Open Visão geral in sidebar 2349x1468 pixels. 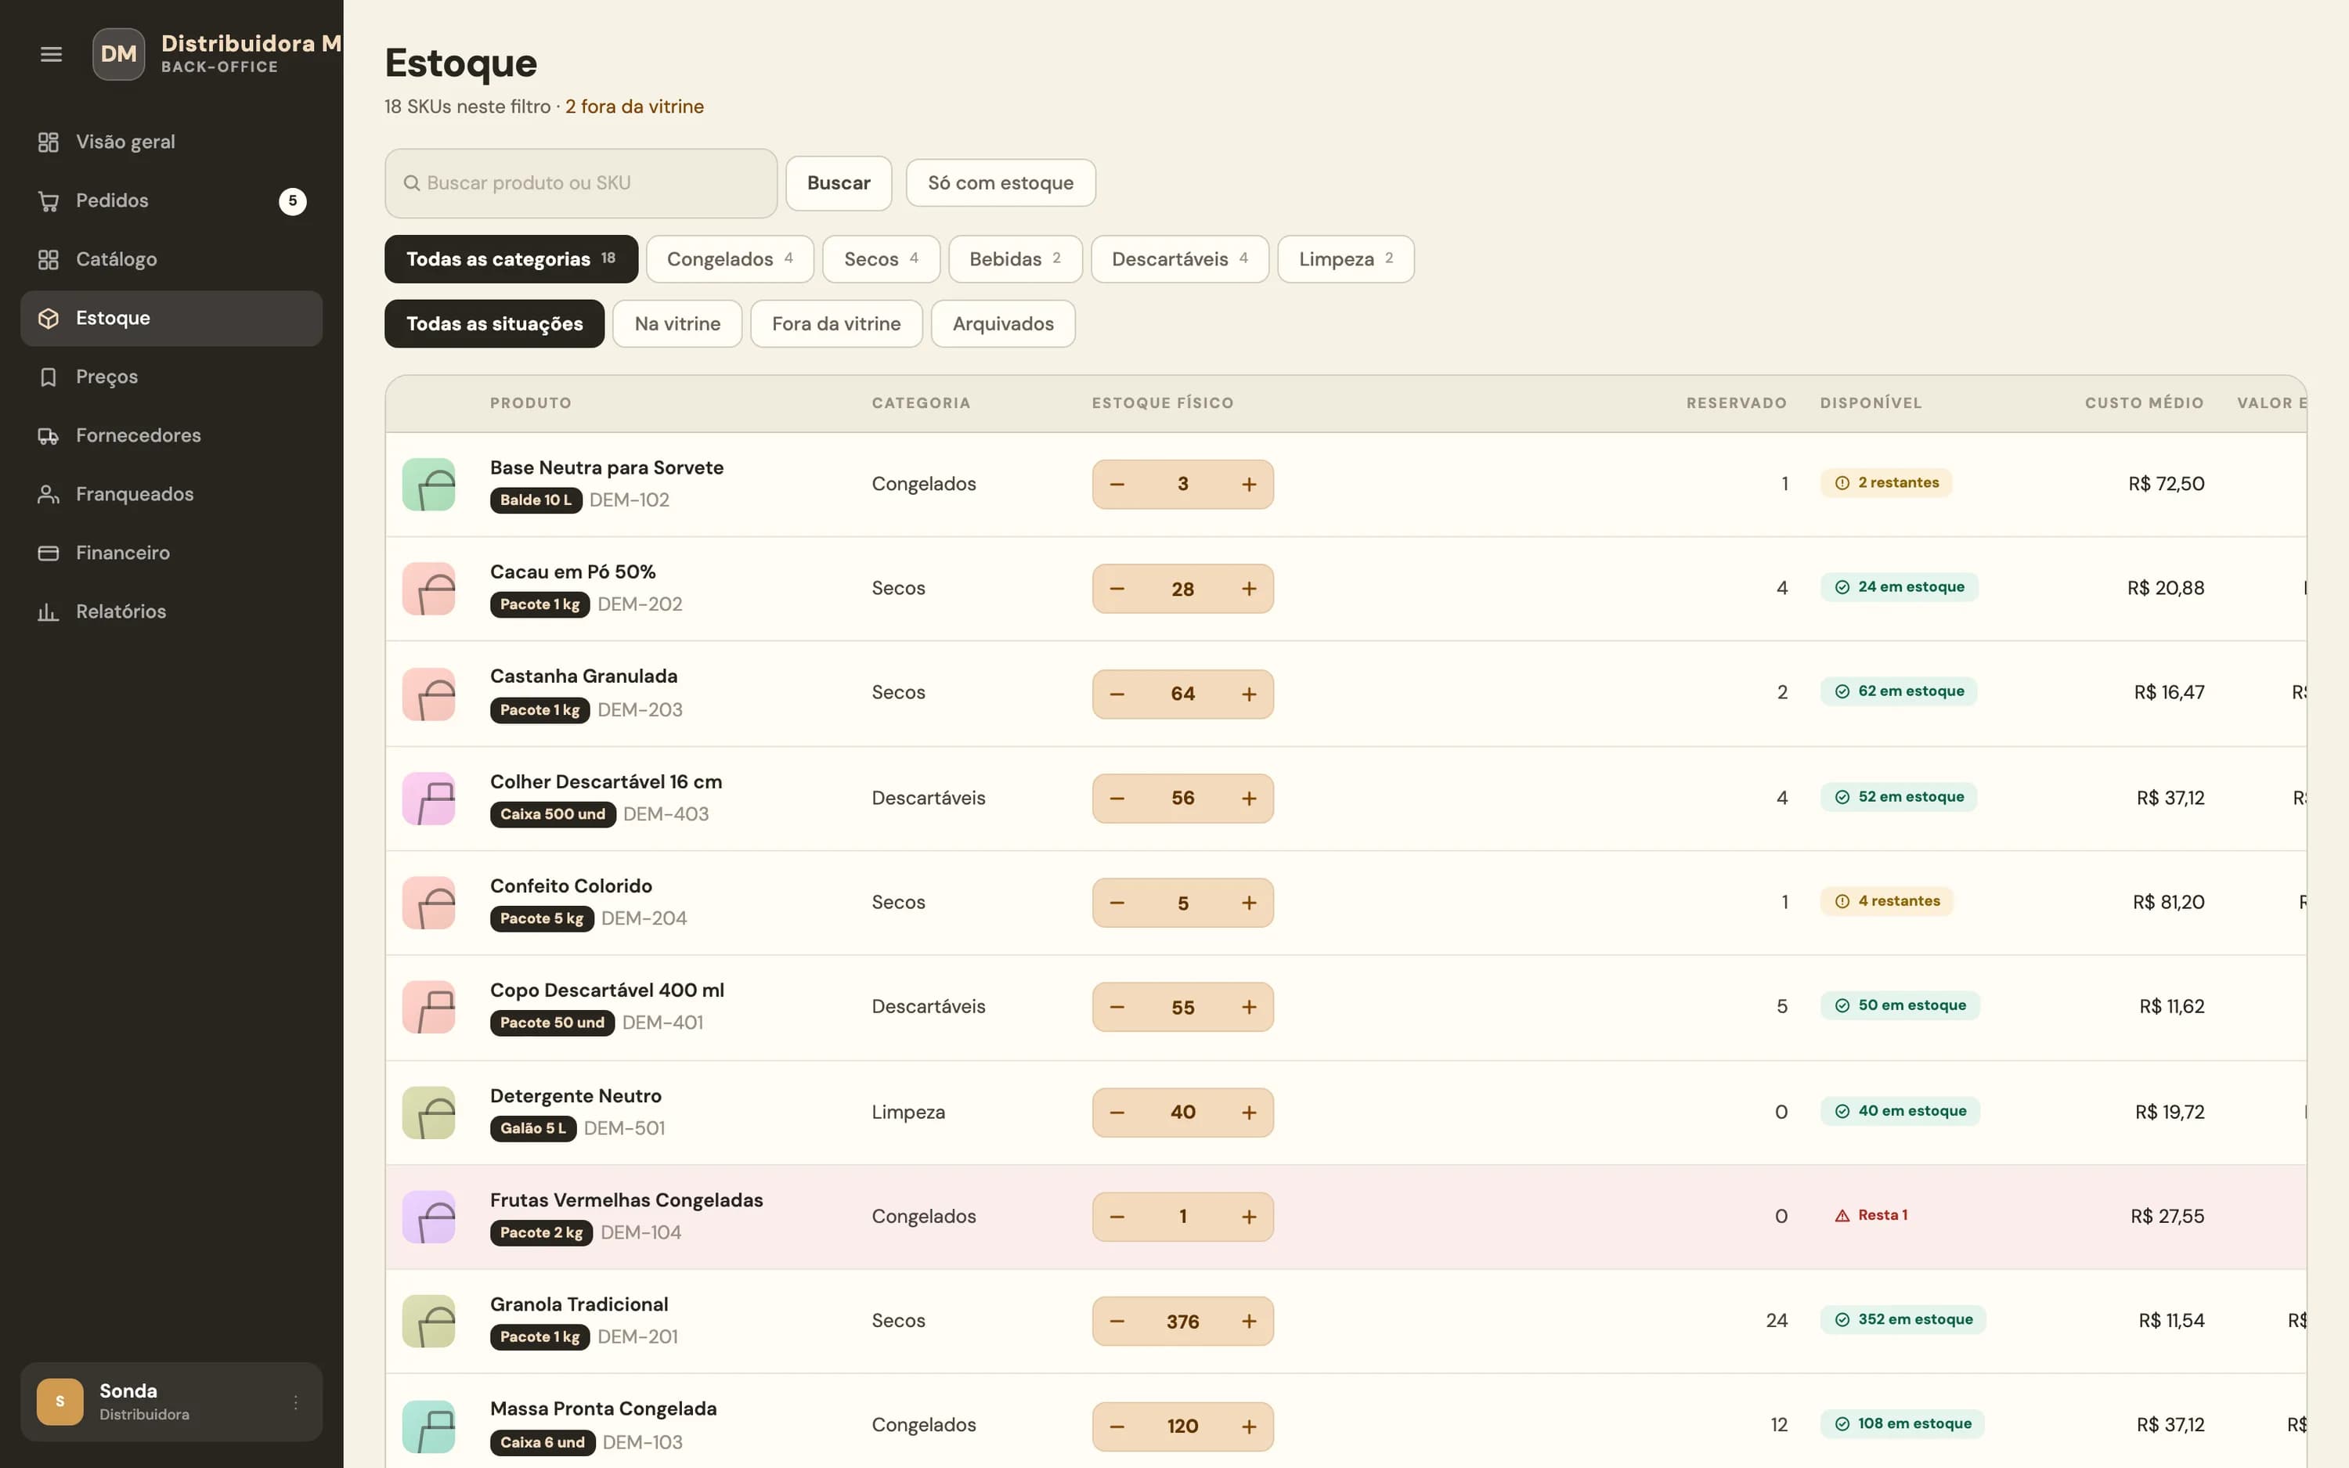click(x=171, y=142)
